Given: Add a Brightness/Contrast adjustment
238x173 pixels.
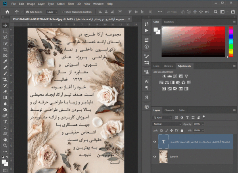Looking at the screenshot, I should 164,76.
